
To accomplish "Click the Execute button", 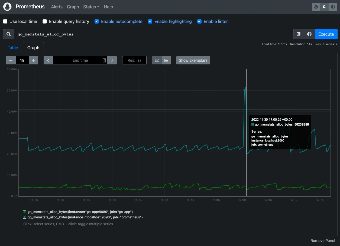I will (326, 34).
